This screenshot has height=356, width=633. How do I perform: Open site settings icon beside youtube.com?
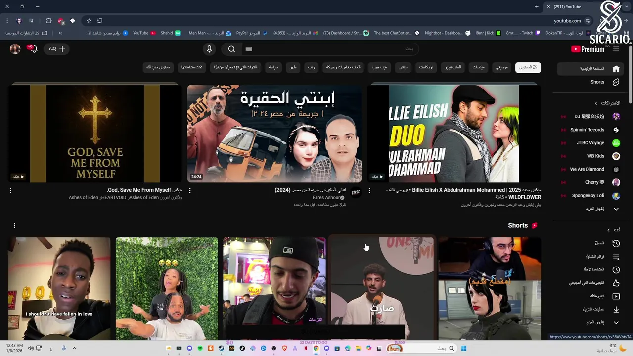point(588,21)
